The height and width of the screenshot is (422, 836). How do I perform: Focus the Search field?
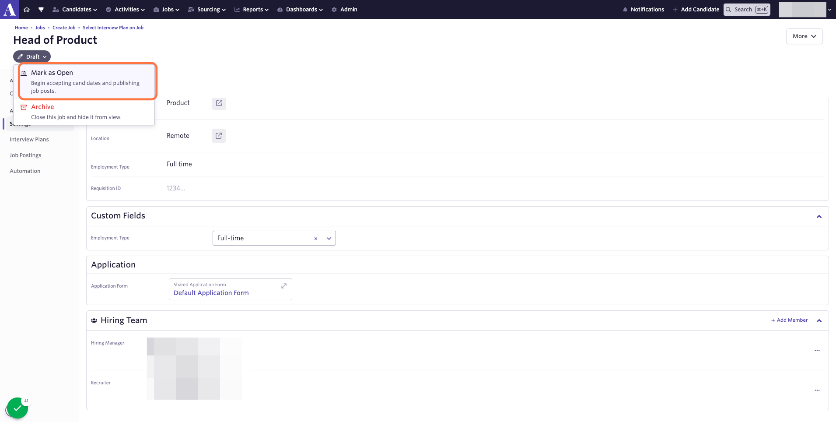[x=747, y=10]
